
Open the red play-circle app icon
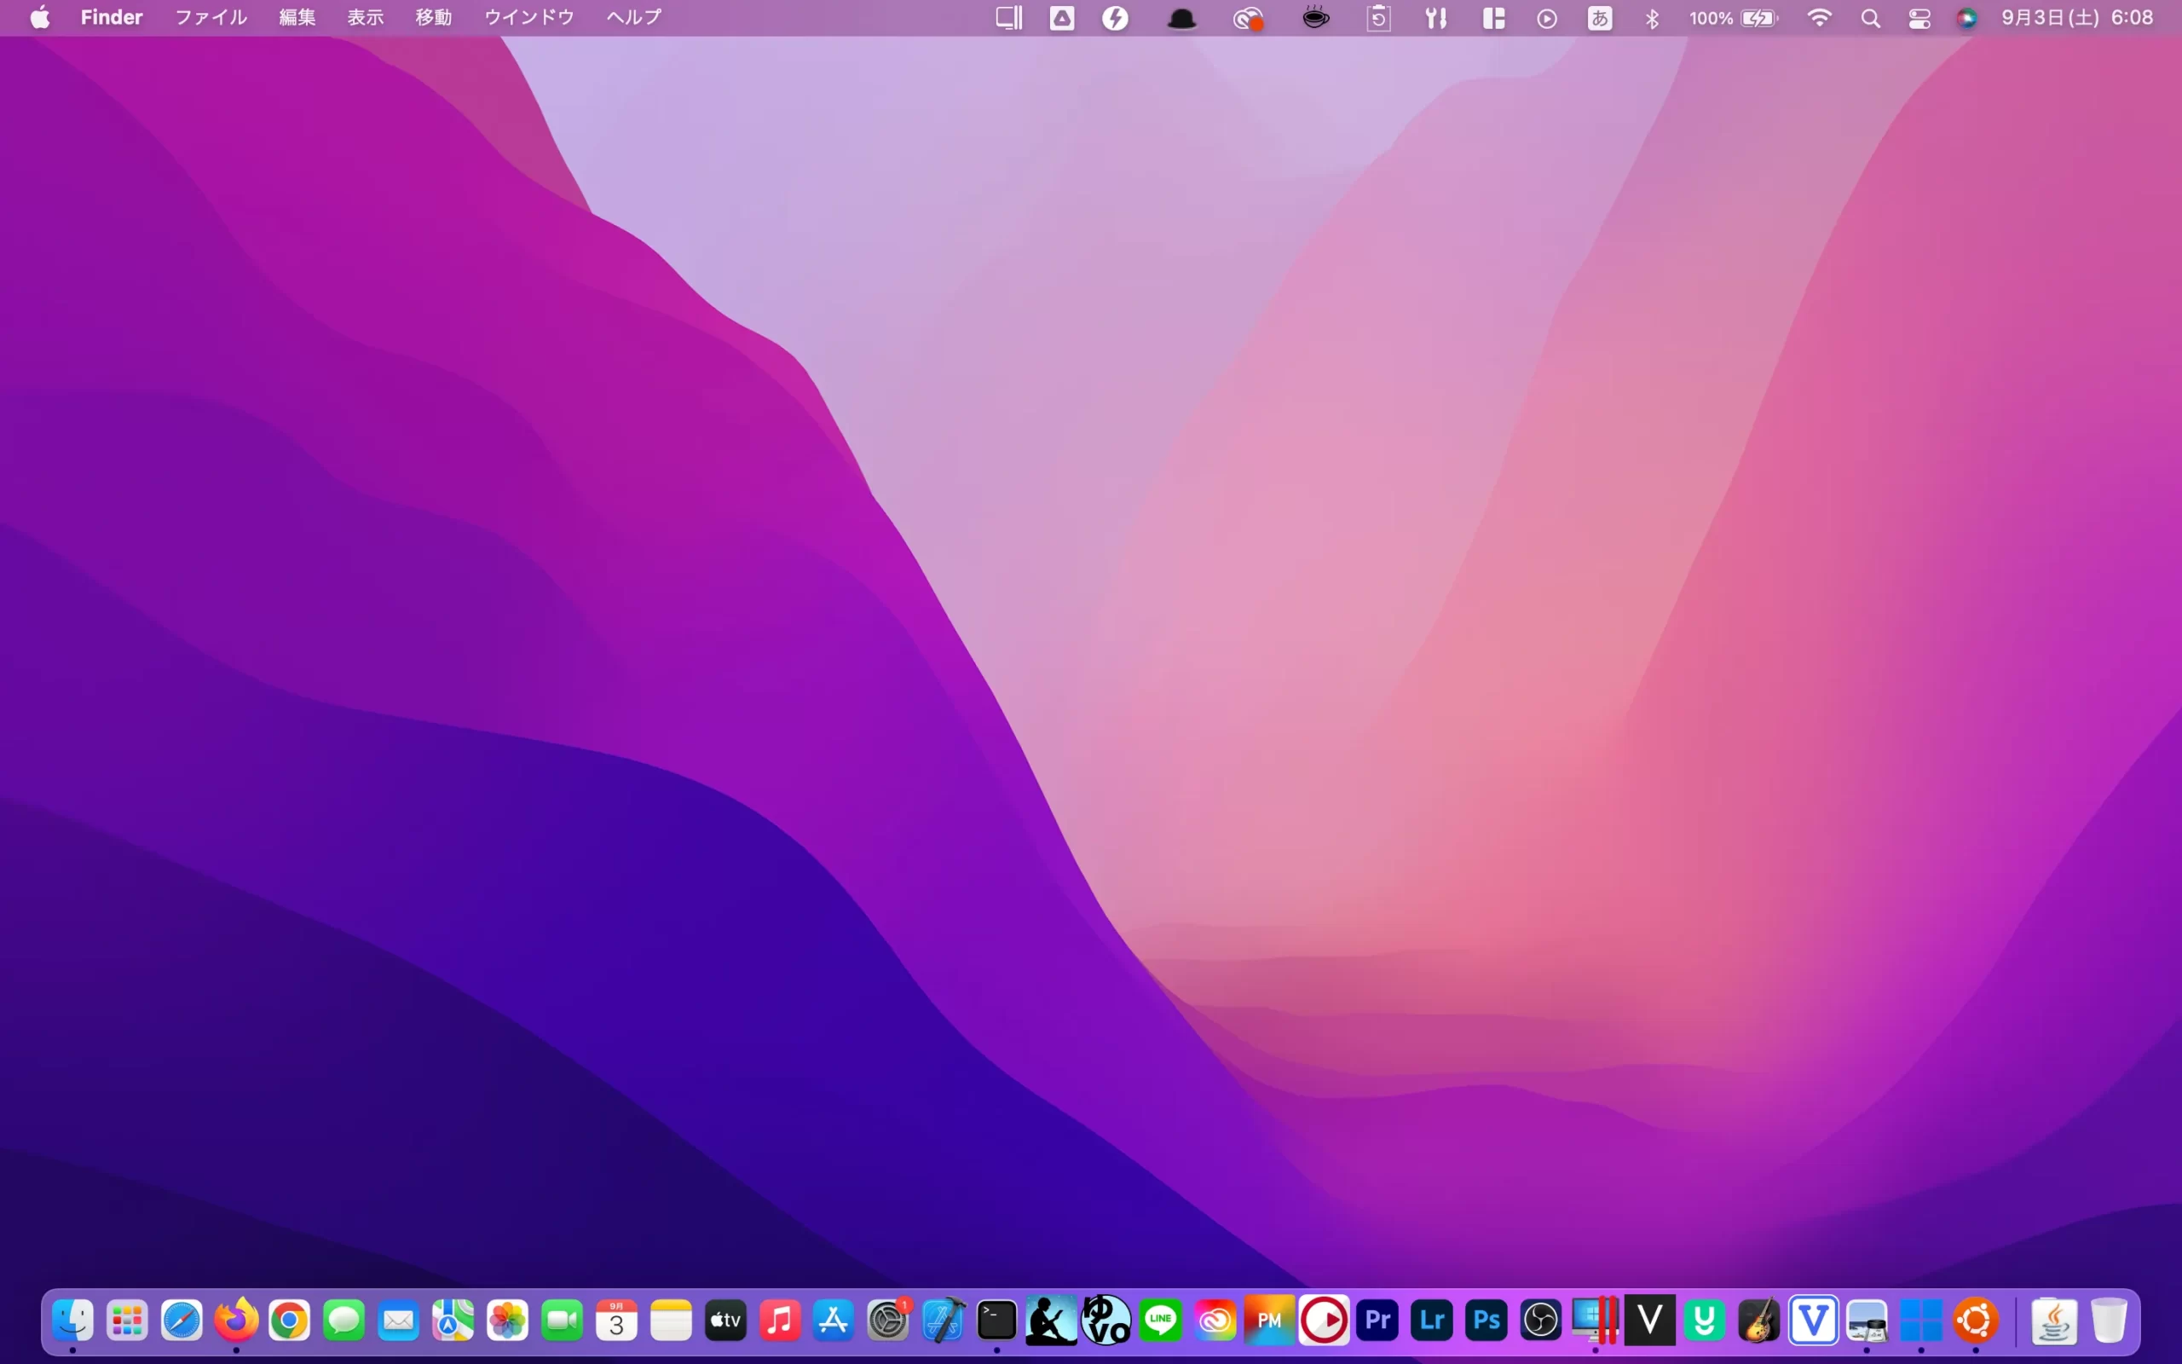tap(1324, 1321)
